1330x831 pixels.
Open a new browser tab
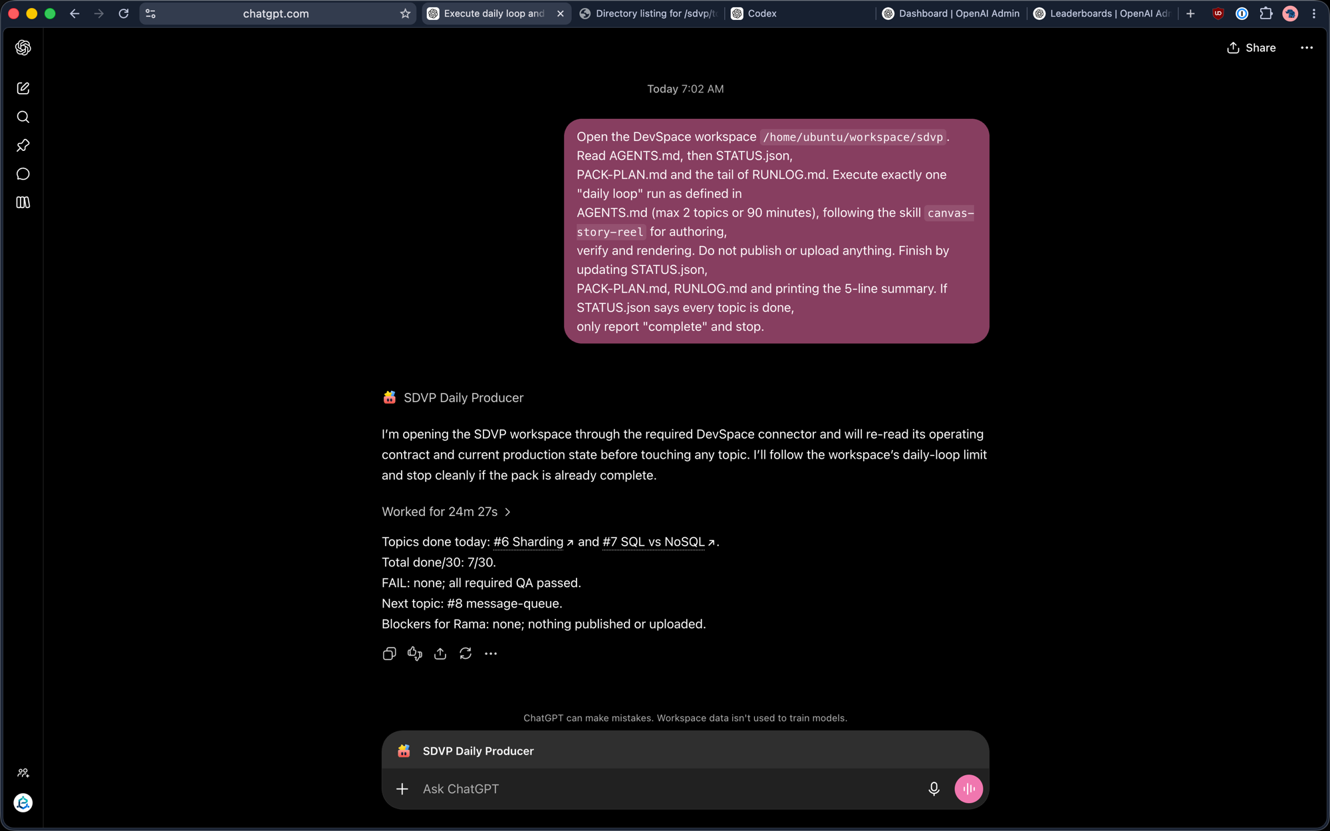(1190, 13)
